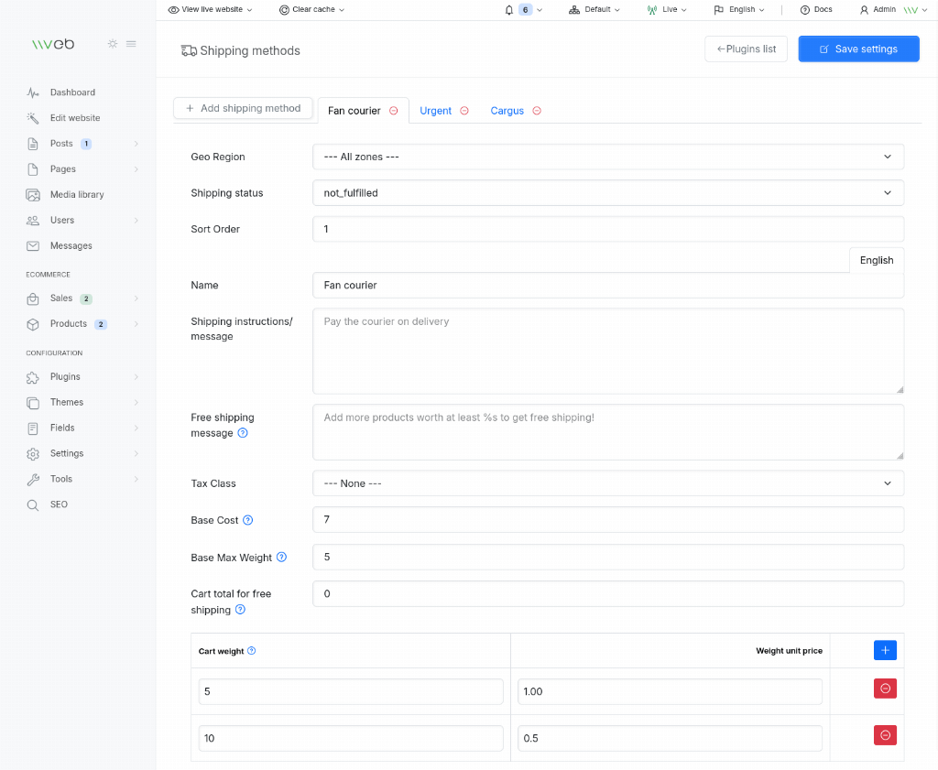Open the notifications bell icon
The width and height of the screenshot is (938, 770).
509,9
